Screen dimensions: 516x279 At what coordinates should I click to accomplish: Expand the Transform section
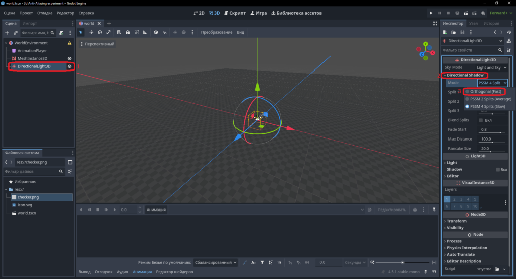coord(457,221)
